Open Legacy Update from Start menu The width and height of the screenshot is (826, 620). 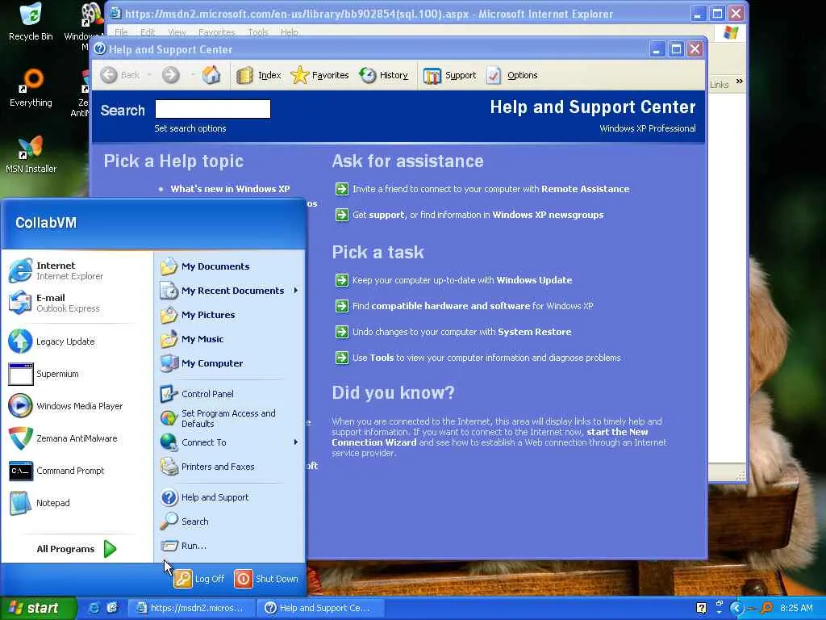[x=77, y=341]
